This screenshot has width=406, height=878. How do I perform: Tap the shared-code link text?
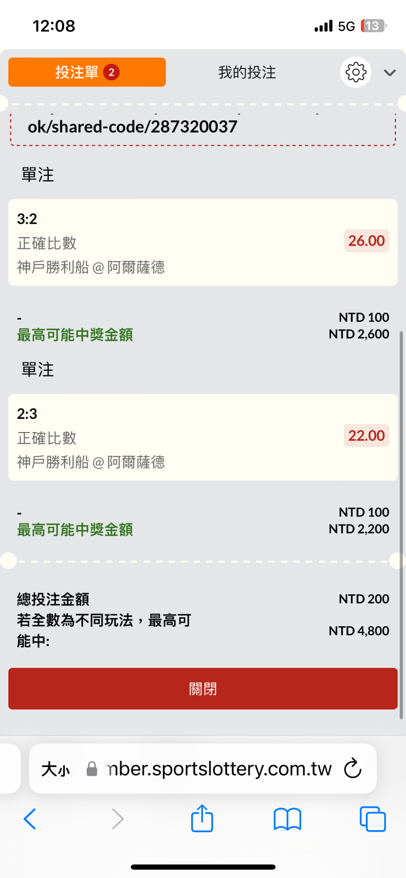point(132,127)
